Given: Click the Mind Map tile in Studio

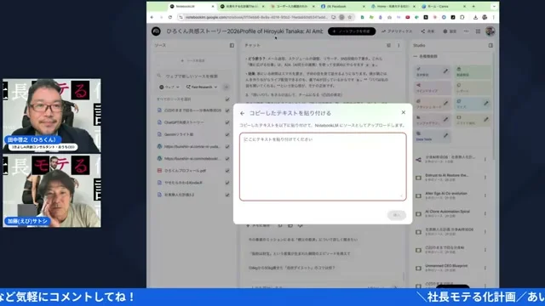Looking at the screenshot, I should pyautogui.click(x=433, y=88).
